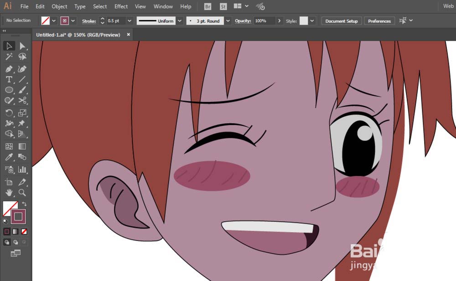Open the Edit menu
456x281 pixels.
pos(40,6)
